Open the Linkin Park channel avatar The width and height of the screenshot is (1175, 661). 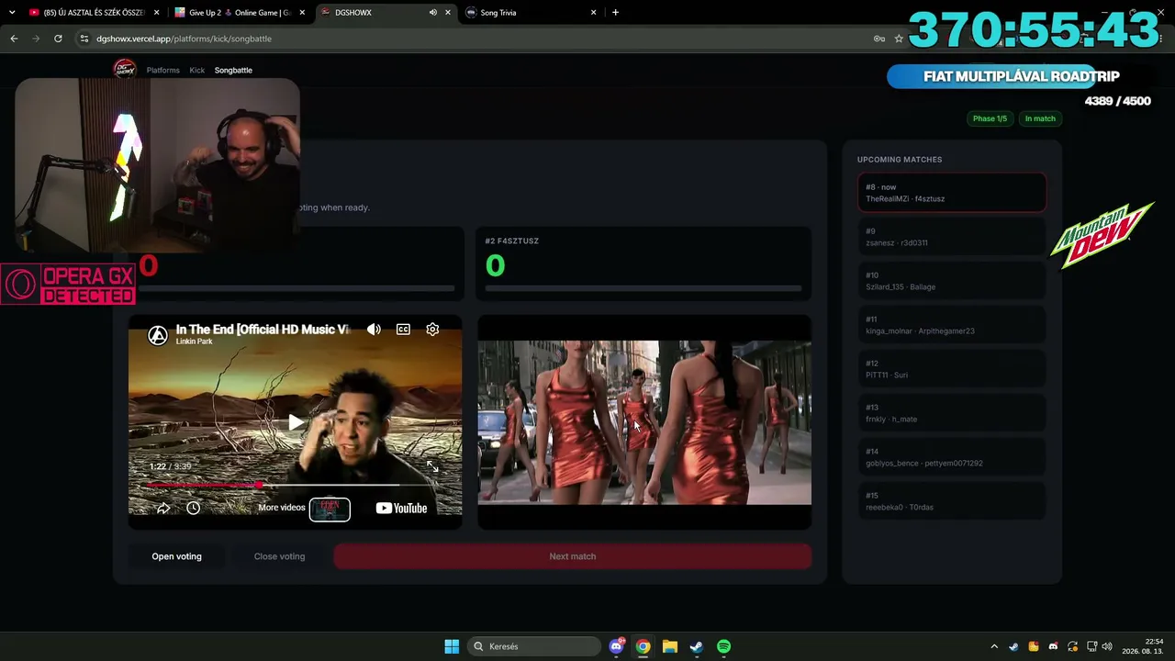[x=158, y=335]
